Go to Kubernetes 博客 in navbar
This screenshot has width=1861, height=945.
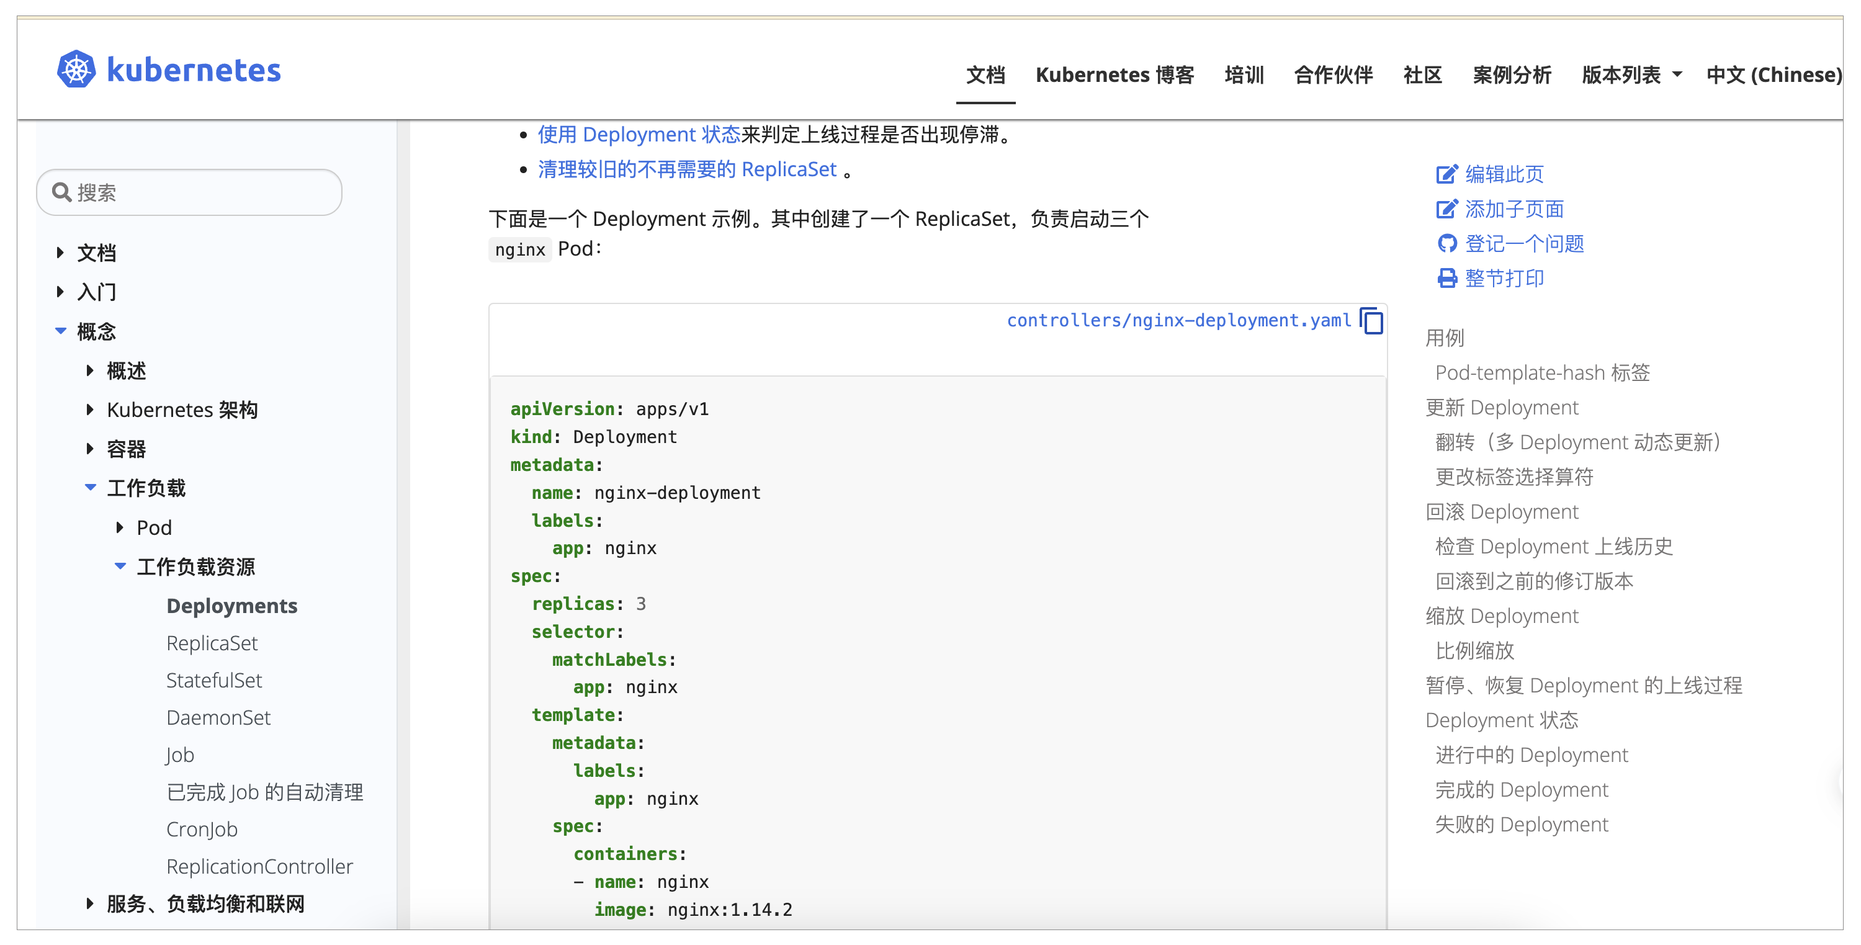pos(1114,74)
